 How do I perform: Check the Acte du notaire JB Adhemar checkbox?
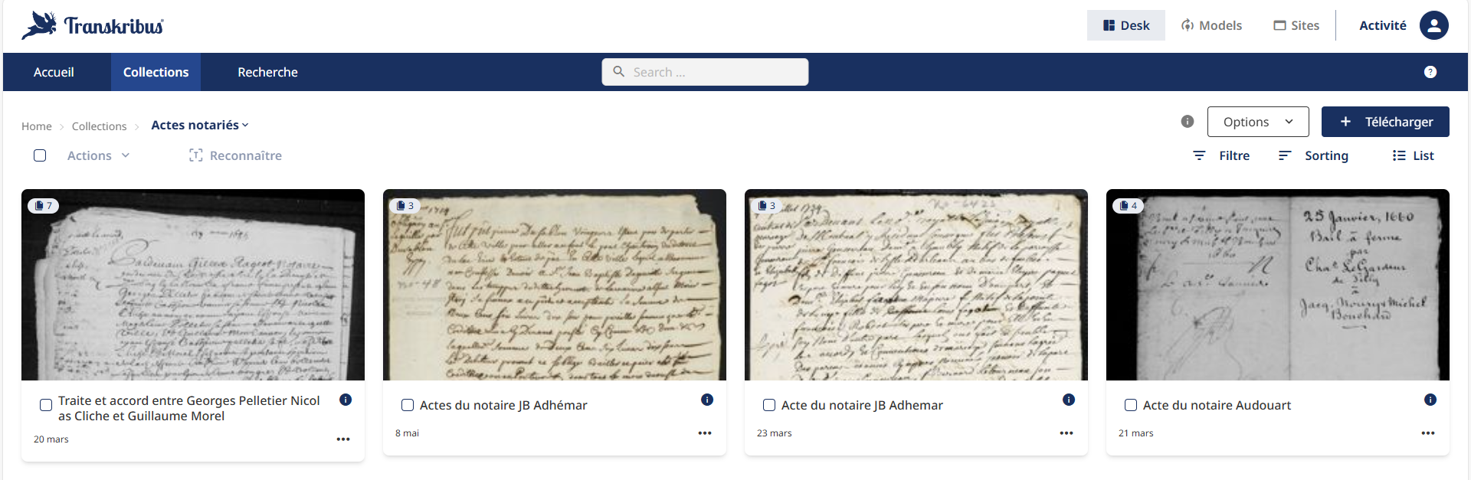[769, 405]
